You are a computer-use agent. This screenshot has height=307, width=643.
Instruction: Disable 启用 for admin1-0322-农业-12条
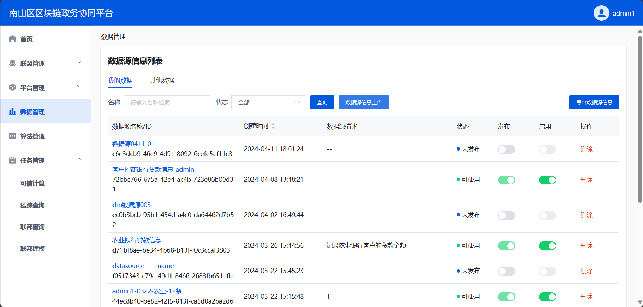tap(547, 297)
